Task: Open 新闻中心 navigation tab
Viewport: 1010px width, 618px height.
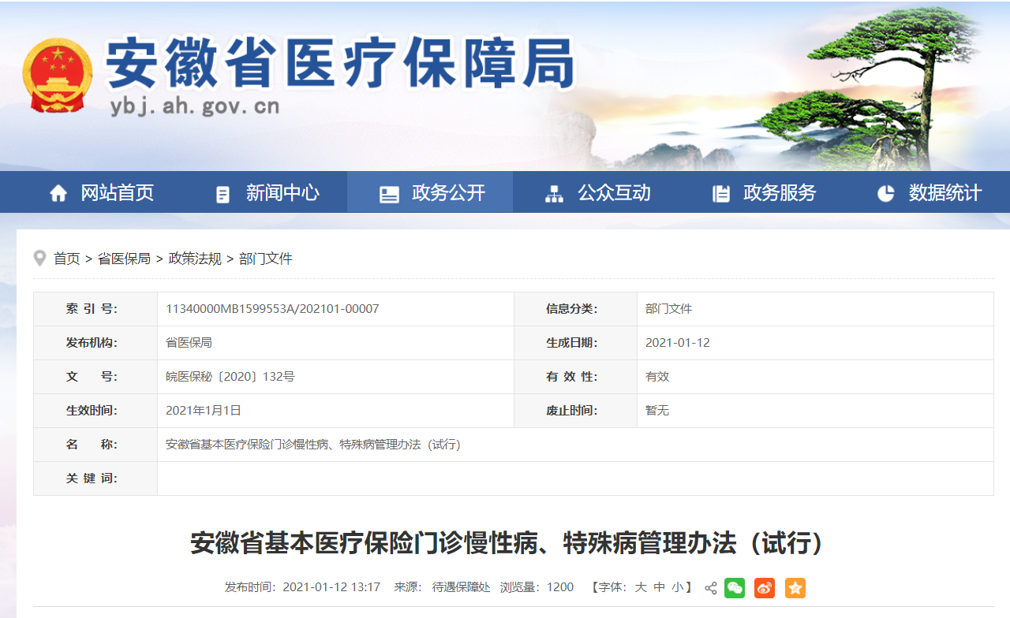Action: pos(282,193)
